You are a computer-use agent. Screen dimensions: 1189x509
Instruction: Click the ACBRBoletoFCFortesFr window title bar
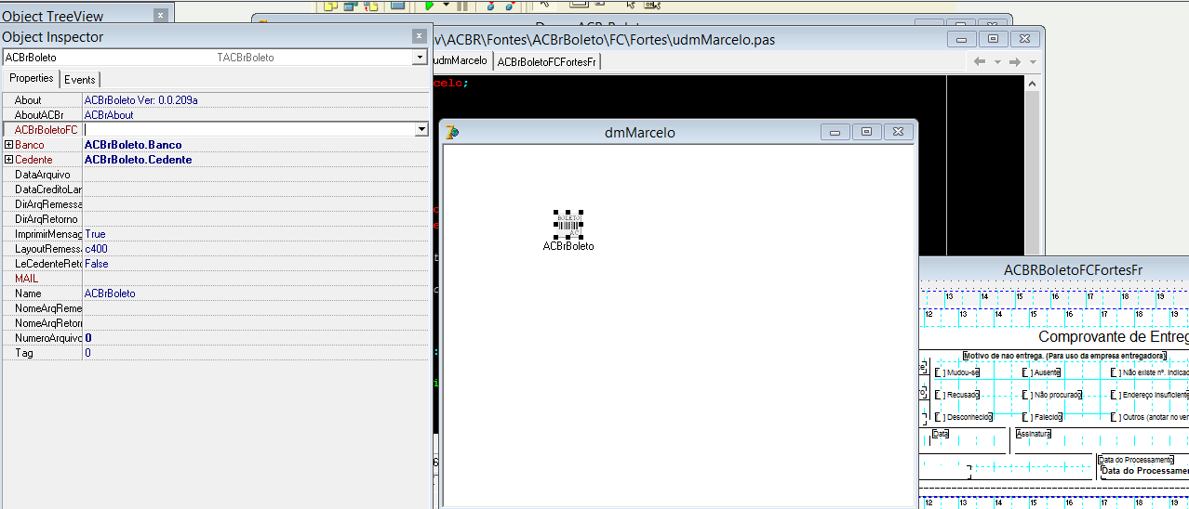tap(1054, 269)
